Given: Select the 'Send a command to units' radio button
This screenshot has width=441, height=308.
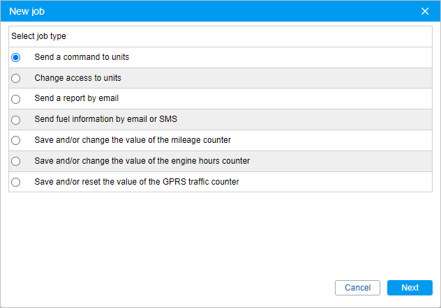Looking at the screenshot, I should pos(16,58).
